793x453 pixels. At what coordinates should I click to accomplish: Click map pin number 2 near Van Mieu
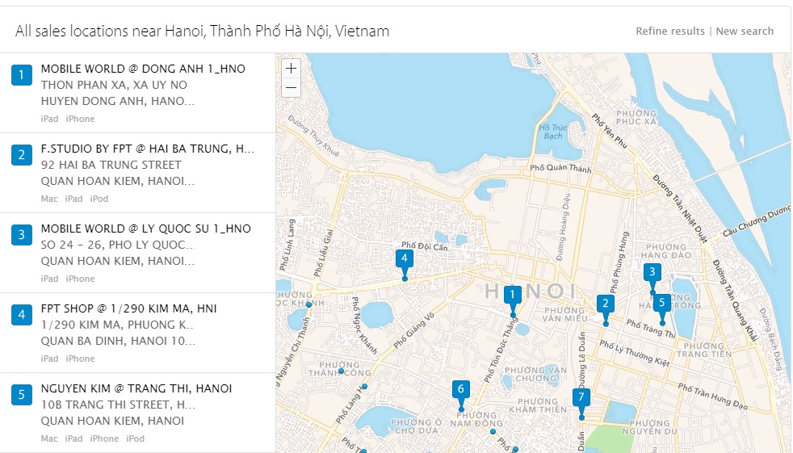pyautogui.click(x=605, y=304)
